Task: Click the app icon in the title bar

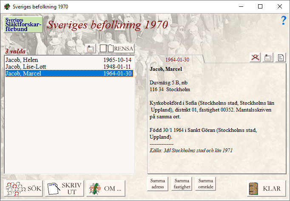Action: click(7, 7)
